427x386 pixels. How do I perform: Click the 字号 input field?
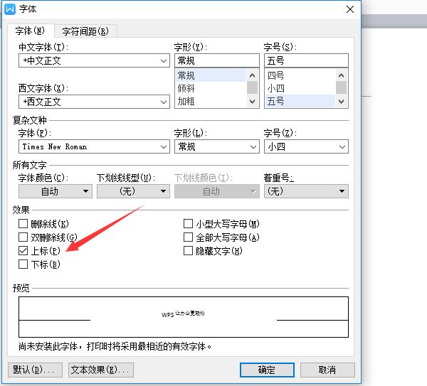[306, 60]
